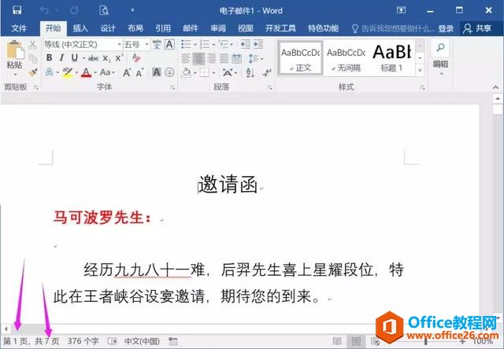
Task: Toggle underline formatting
Action: 74,58
